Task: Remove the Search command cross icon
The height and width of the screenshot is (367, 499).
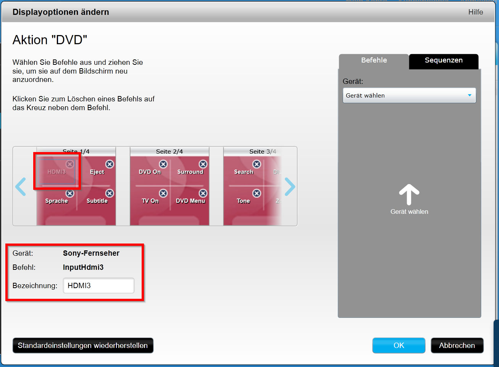Action: 257,164
